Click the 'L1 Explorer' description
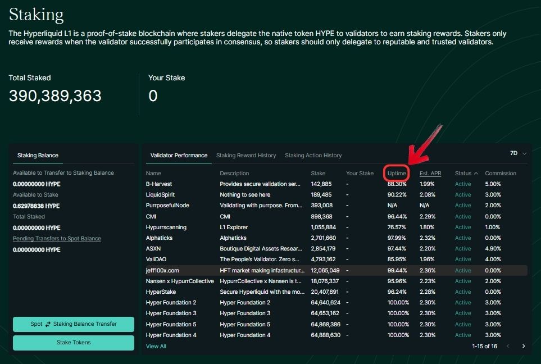This screenshot has height=364, width=541. click(234, 227)
